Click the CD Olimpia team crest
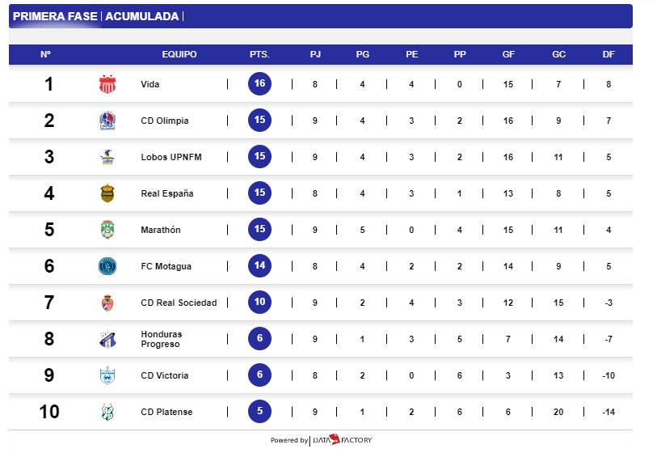 click(107, 121)
